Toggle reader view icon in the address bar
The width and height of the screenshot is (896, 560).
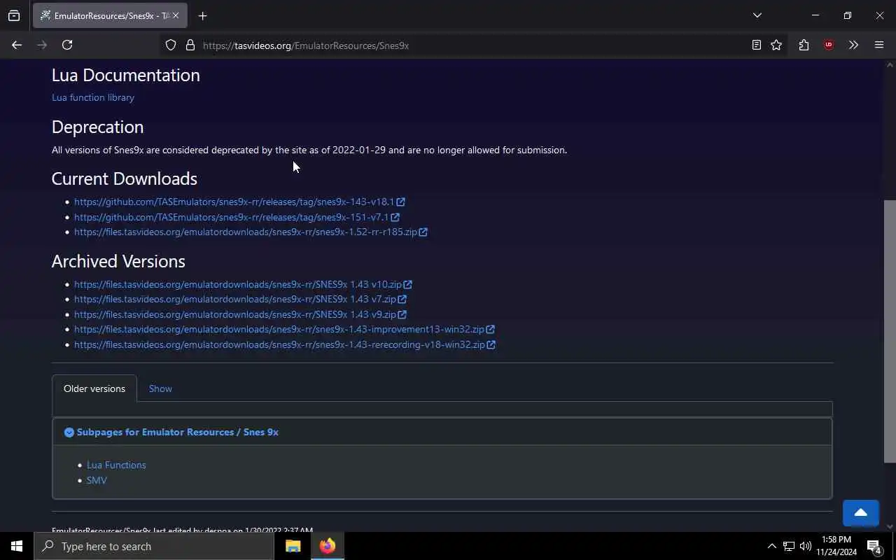point(757,45)
